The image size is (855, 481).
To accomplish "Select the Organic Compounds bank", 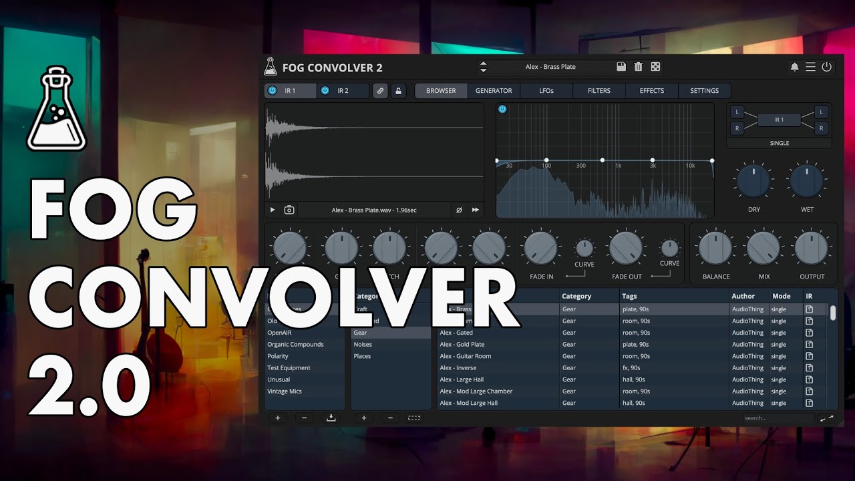I will (x=305, y=345).
